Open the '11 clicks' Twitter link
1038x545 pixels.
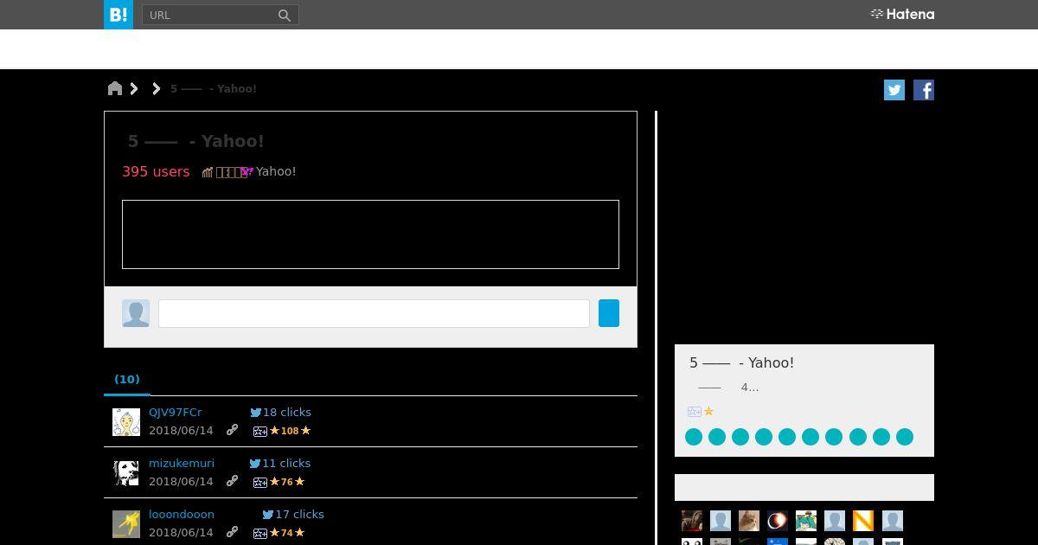click(x=280, y=463)
